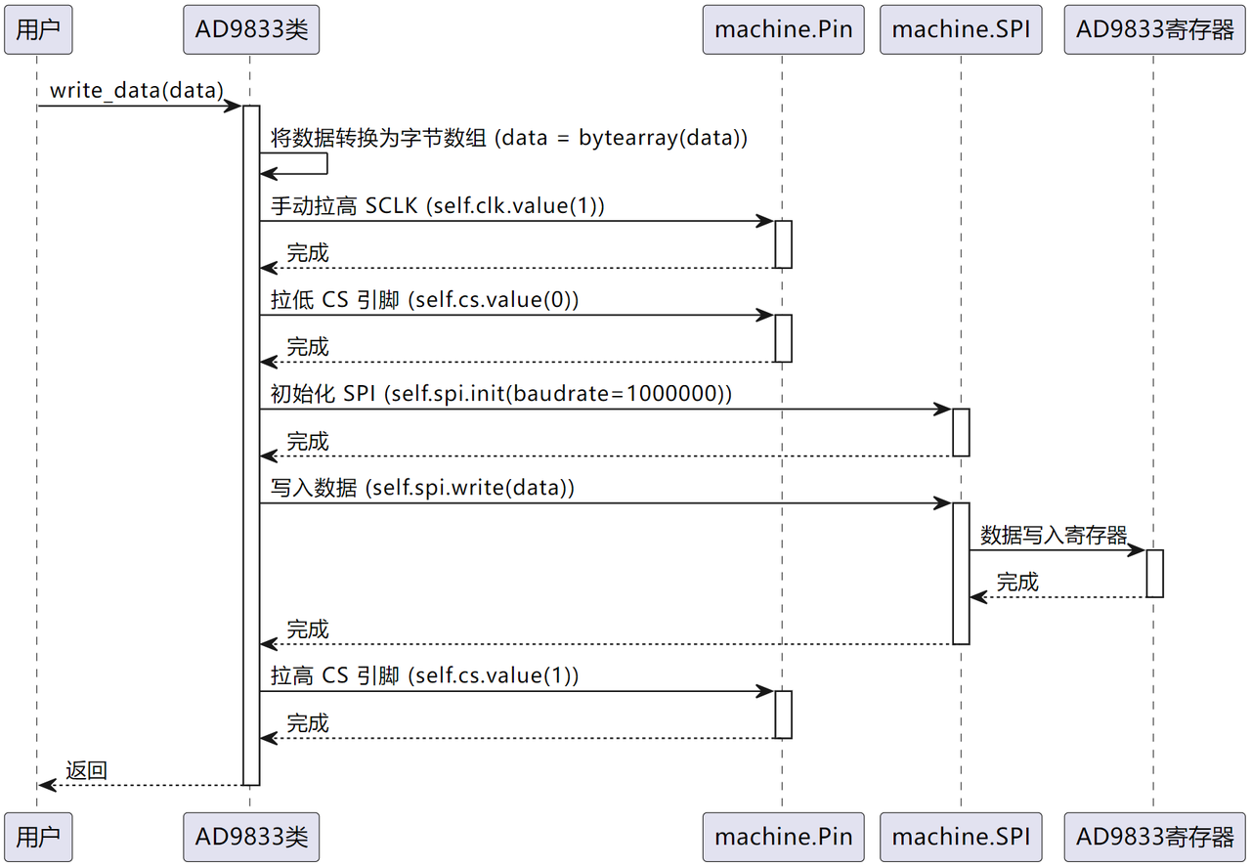
Task: Click the bottom AD9833寄存器 participant box
Action: 1154,837
